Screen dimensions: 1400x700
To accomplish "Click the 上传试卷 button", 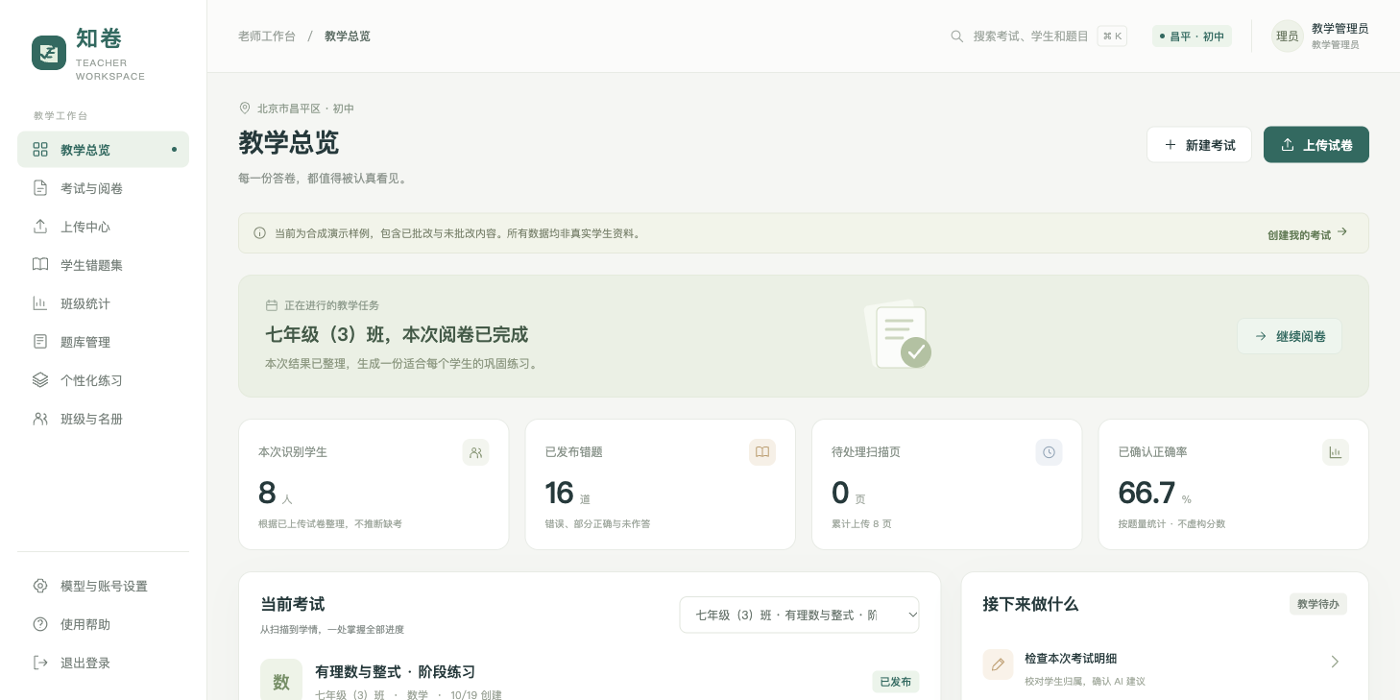I will pyautogui.click(x=1316, y=145).
